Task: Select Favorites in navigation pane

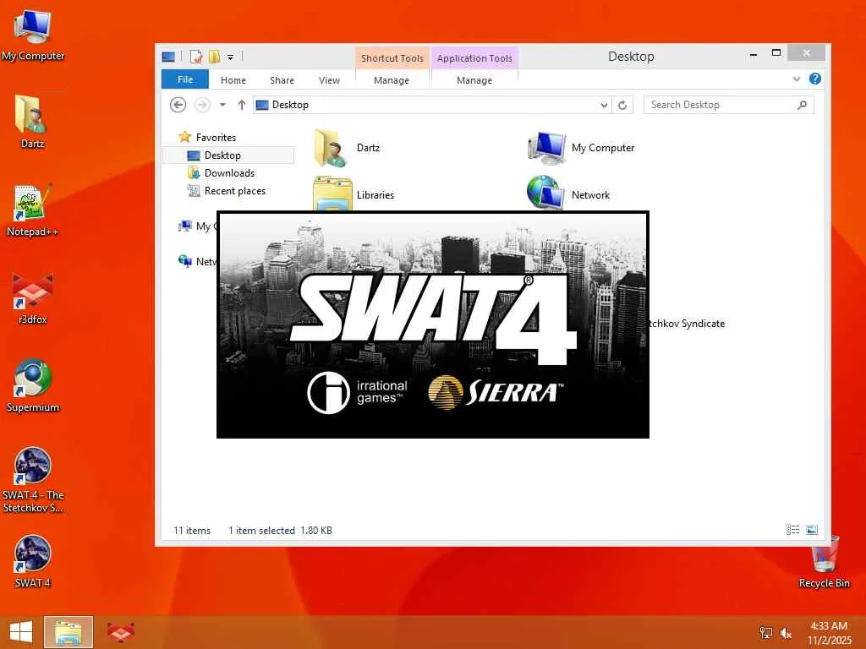Action: point(216,138)
